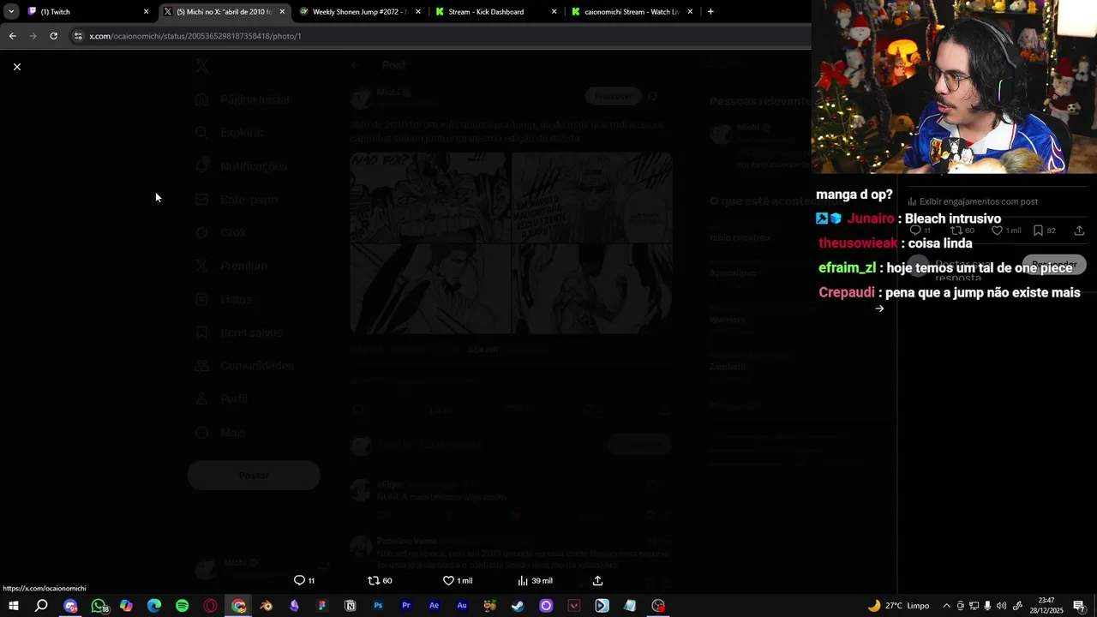Close the photo viewer with the X
Screen dimensions: 1097x617
click(x=16, y=67)
